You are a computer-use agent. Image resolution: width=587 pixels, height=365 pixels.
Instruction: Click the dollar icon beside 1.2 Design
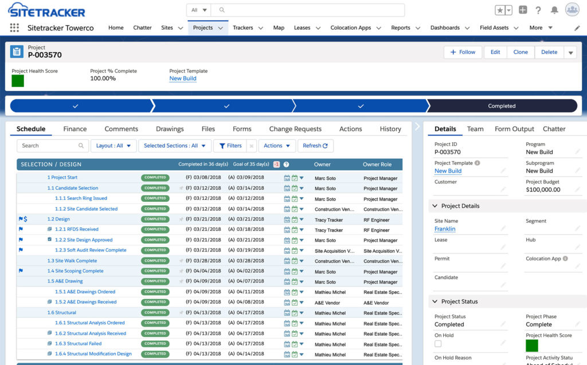click(25, 219)
